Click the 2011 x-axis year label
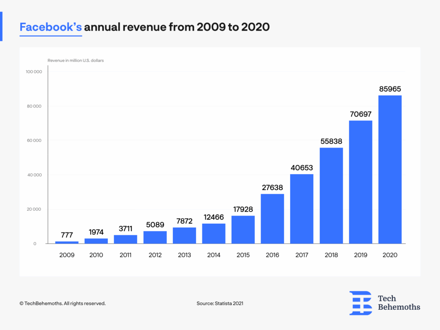 [125, 255]
